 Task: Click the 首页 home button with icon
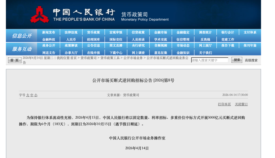[14, 60]
